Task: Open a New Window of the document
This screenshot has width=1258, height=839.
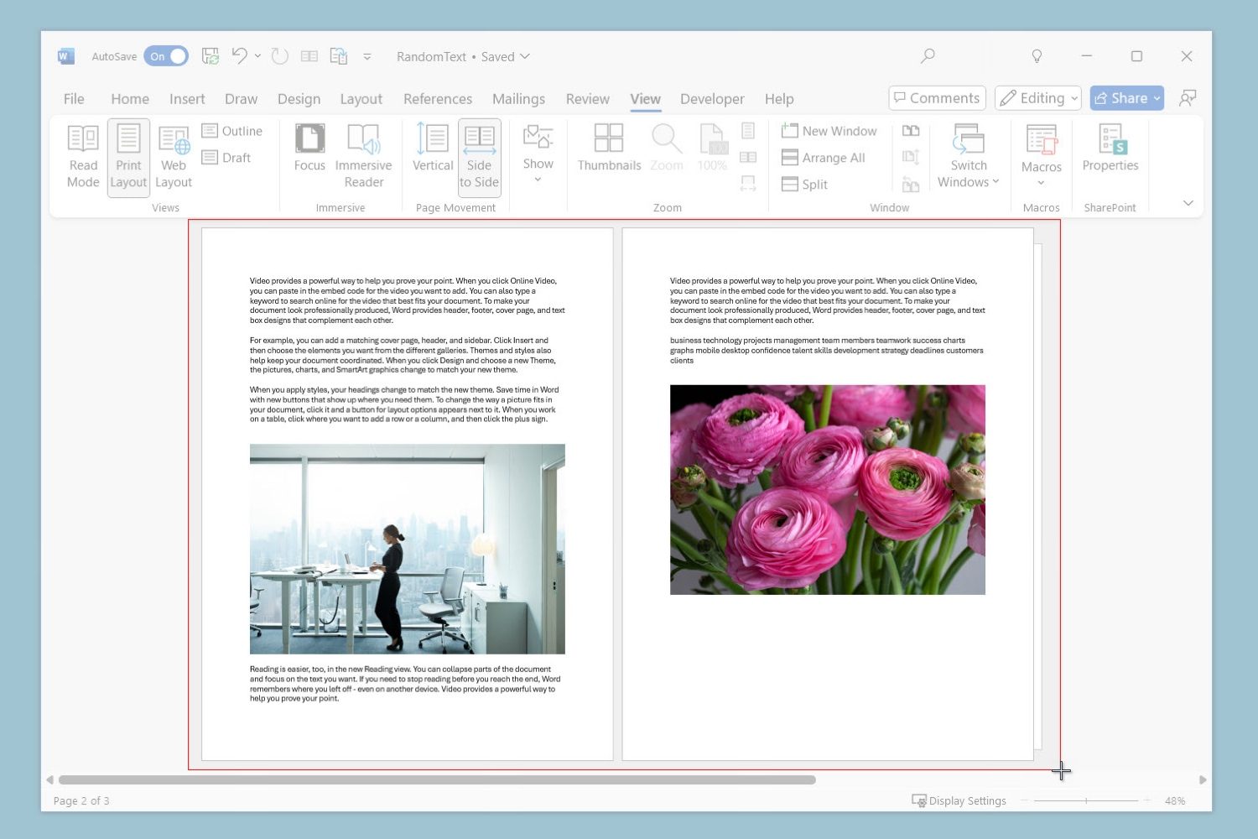Action: (x=829, y=131)
